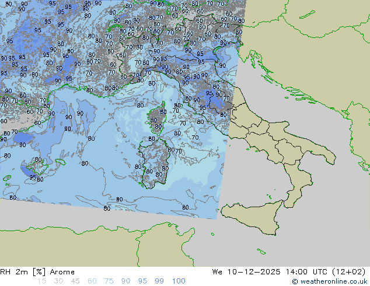The height and width of the screenshot is (286, 370).
Task: Click the date 'We 10-12-2025' label
Action: [246, 272]
